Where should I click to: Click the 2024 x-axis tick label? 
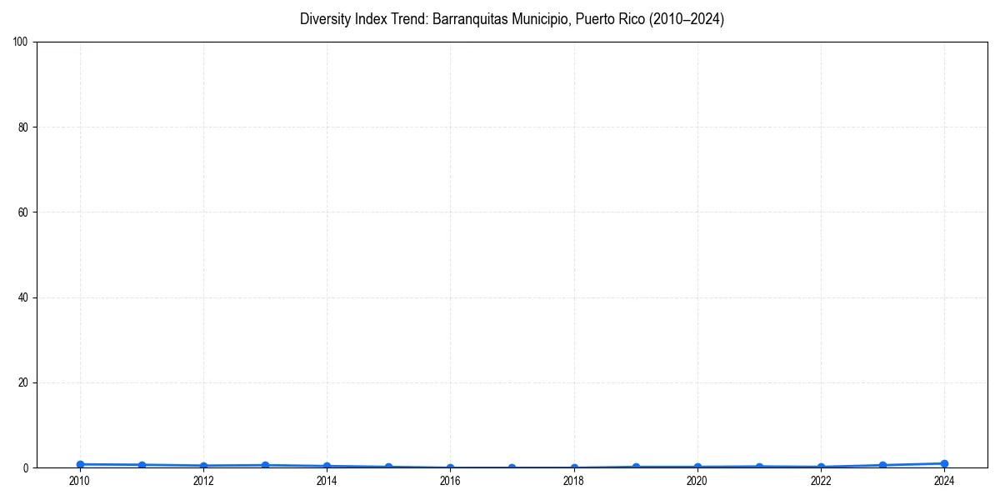coord(943,481)
